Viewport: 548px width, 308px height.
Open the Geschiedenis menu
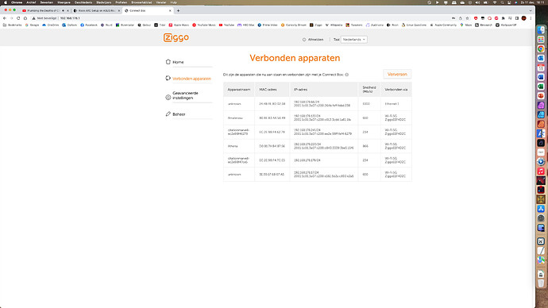pos(83,2)
